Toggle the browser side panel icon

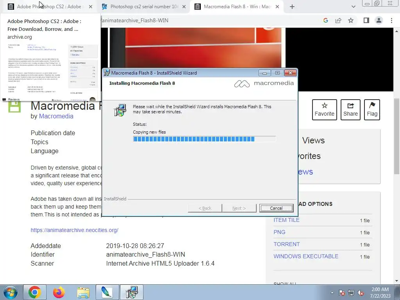click(x=366, y=20)
